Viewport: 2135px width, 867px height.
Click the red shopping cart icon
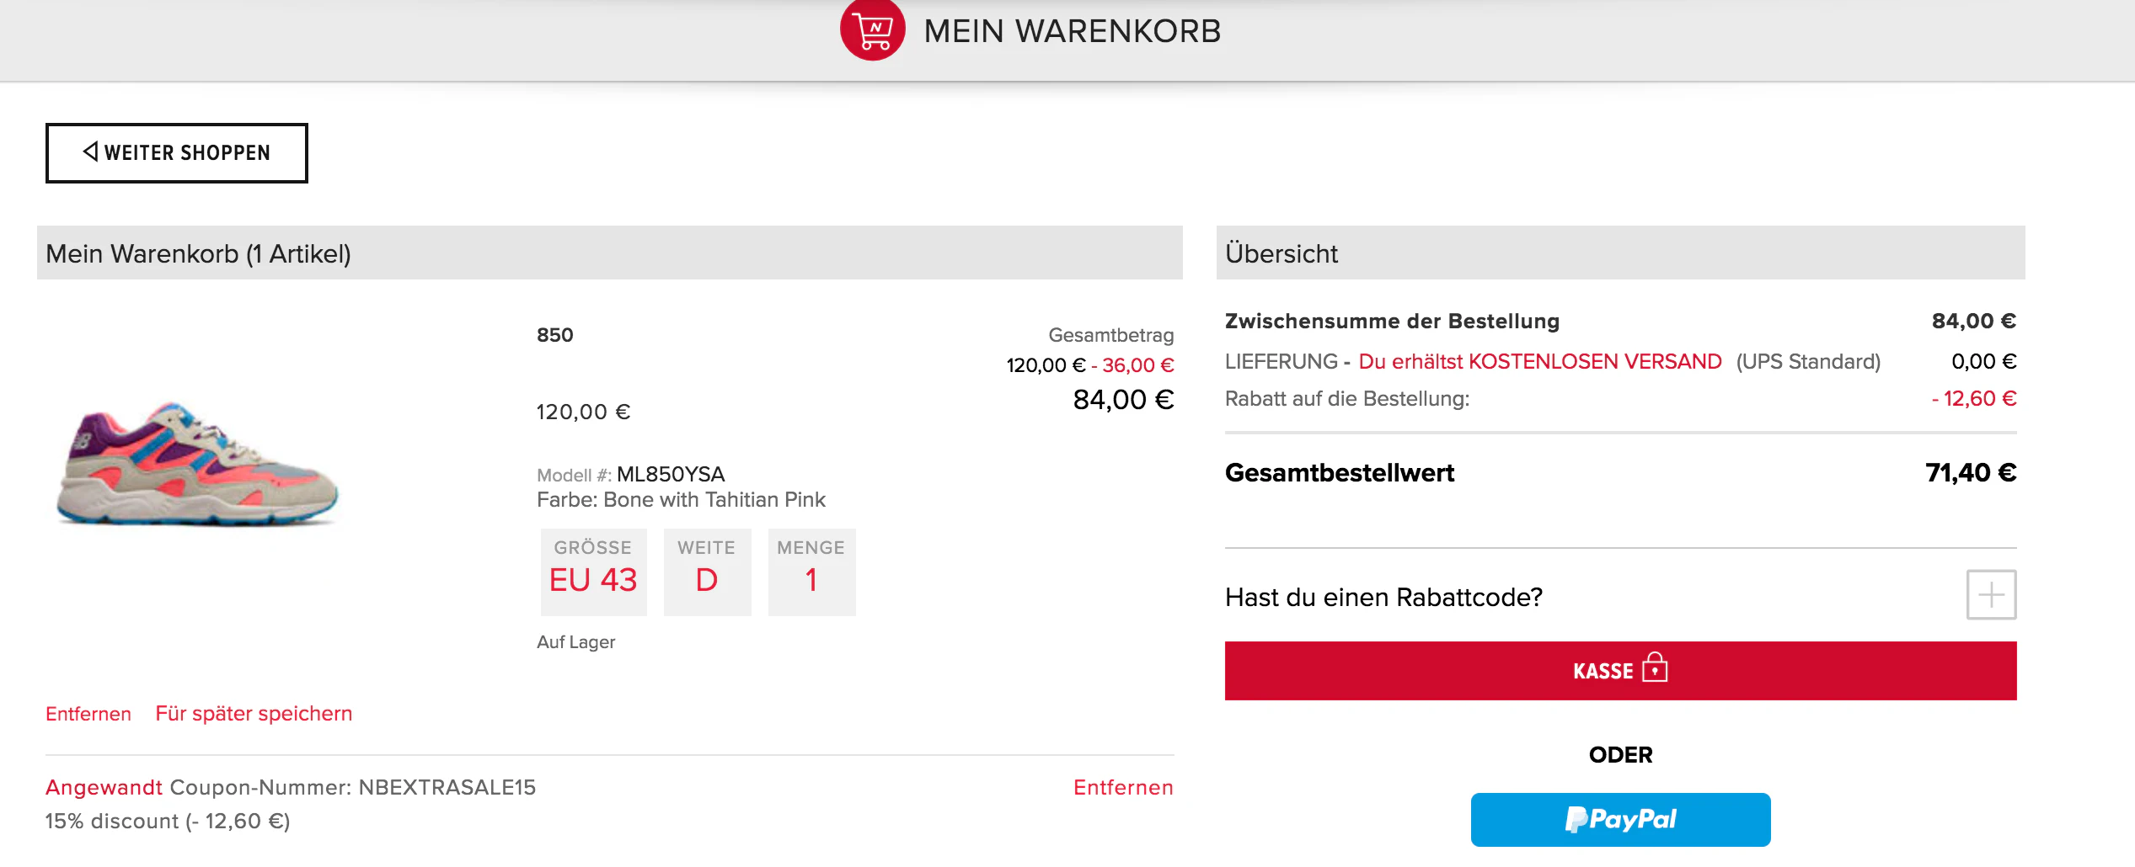(873, 29)
